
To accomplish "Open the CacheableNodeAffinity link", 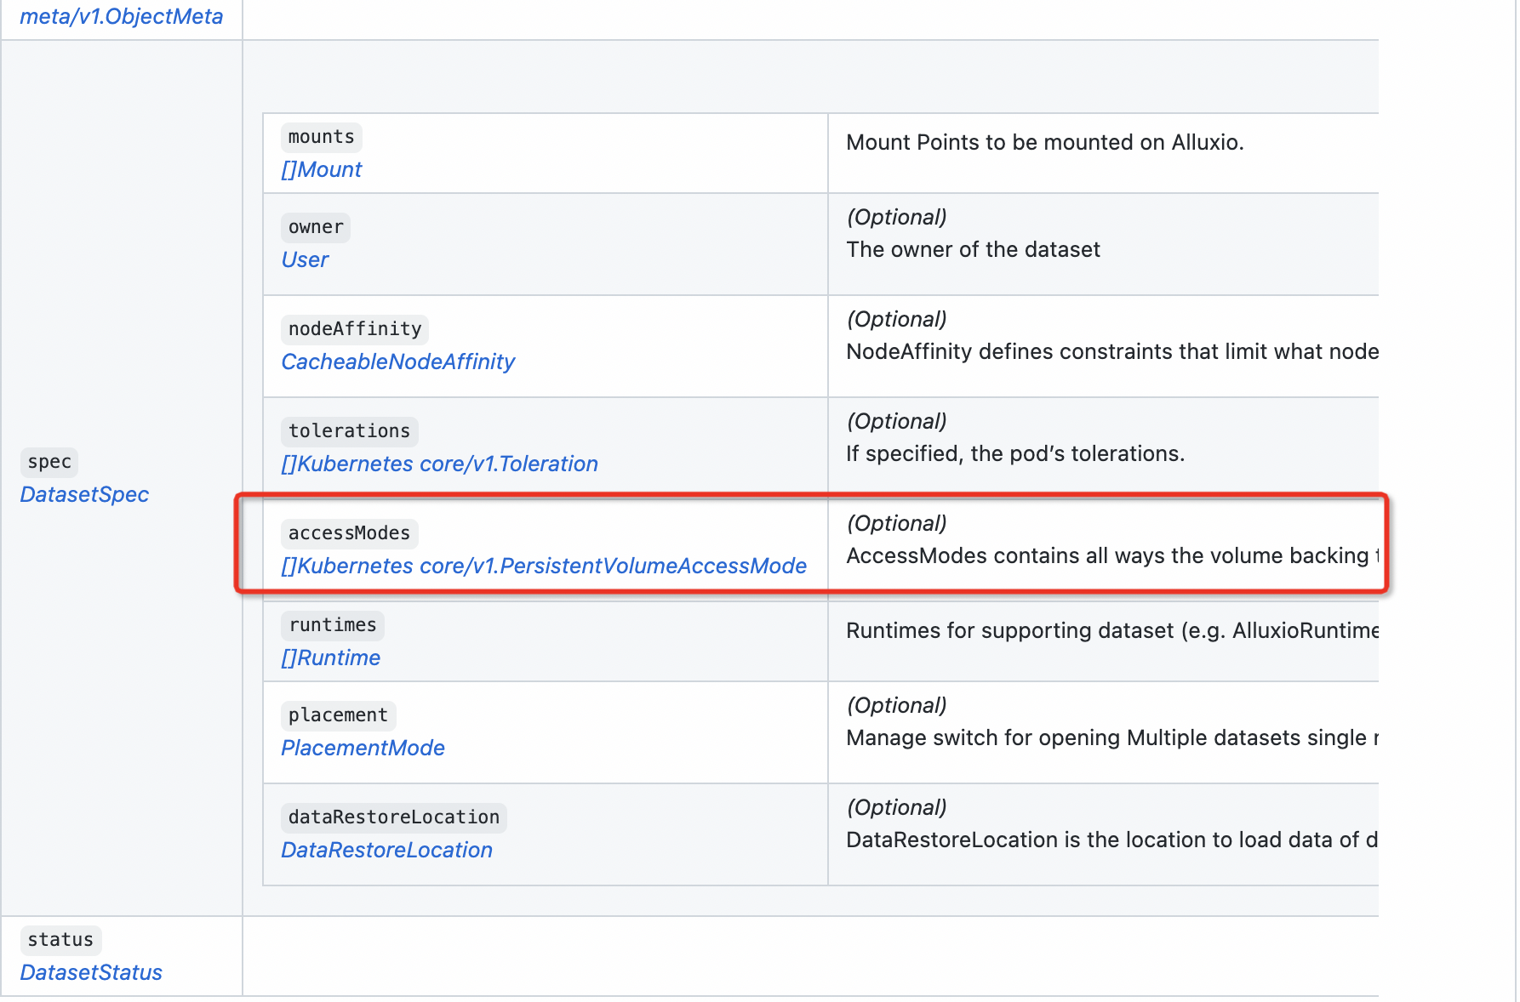I will click(398, 362).
